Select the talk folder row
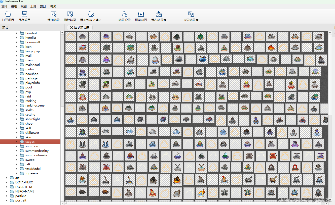Viewport: 335px width, 205px height. 30,164
